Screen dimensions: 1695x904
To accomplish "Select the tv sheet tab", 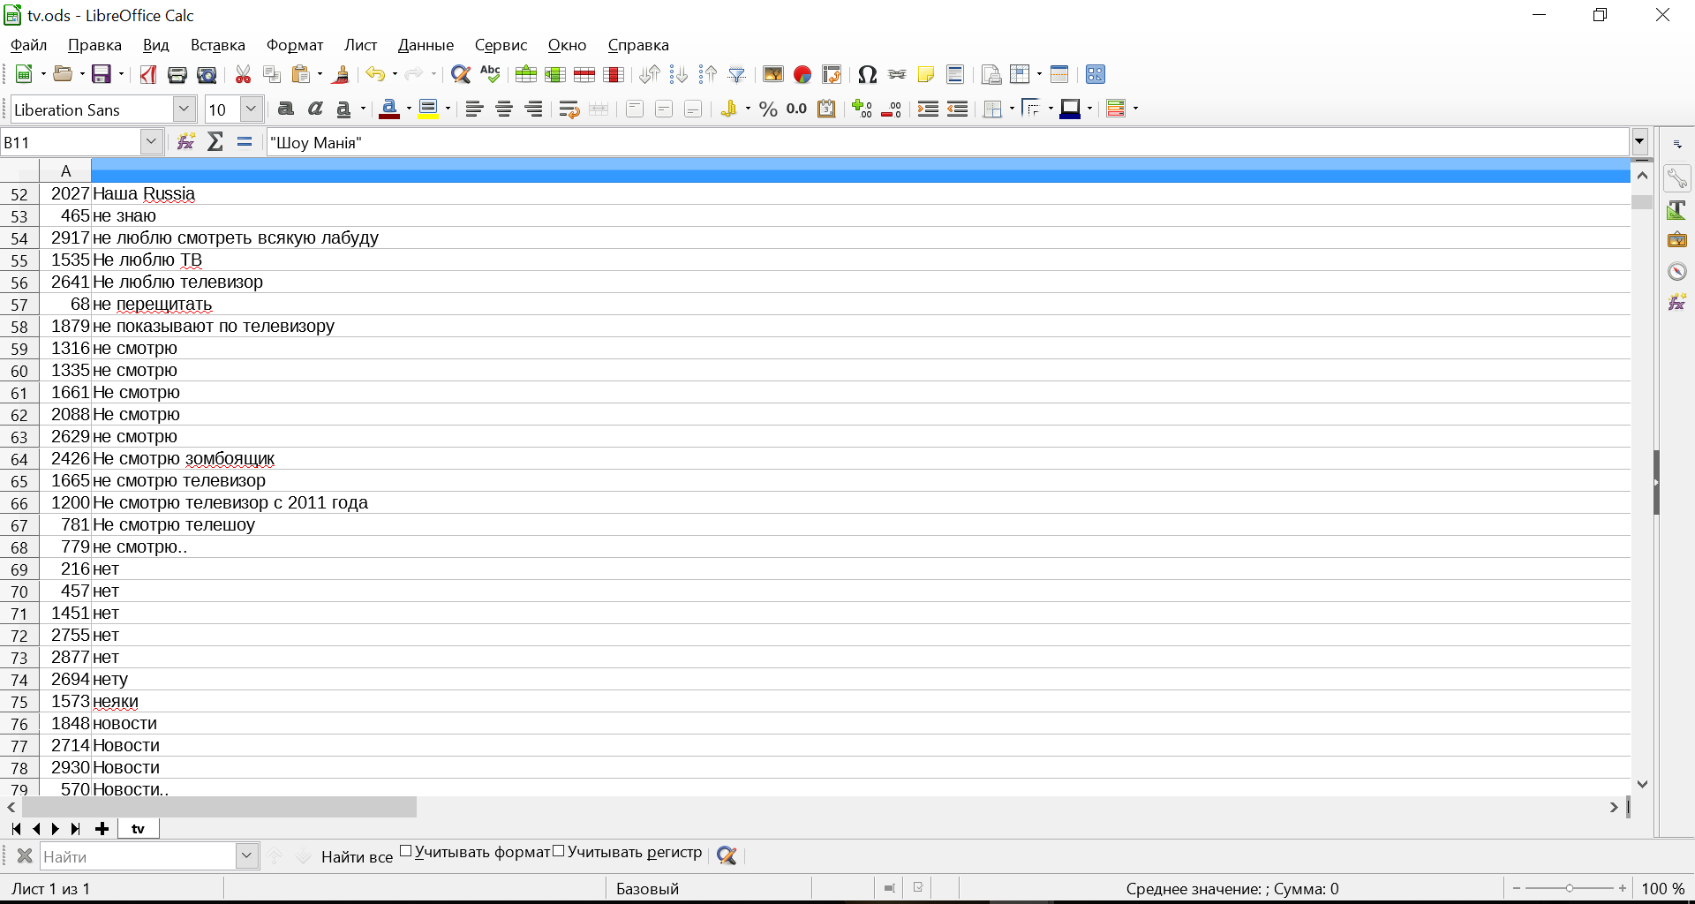I will [138, 828].
